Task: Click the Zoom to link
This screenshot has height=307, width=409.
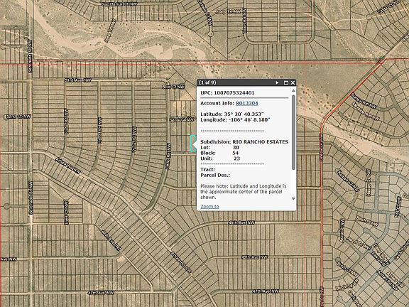Action: pyautogui.click(x=209, y=207)
